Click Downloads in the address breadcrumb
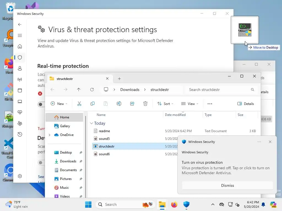Screen dimensions: 282x211 pyautogui.click(x=130, y=90)
